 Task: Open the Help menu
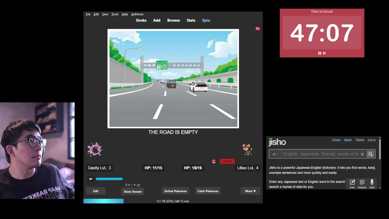tap(125, 14)
